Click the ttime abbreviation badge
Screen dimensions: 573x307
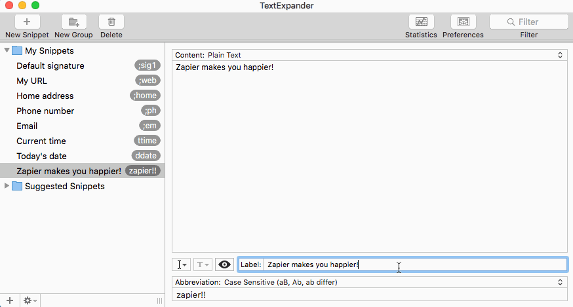point(148,141)
